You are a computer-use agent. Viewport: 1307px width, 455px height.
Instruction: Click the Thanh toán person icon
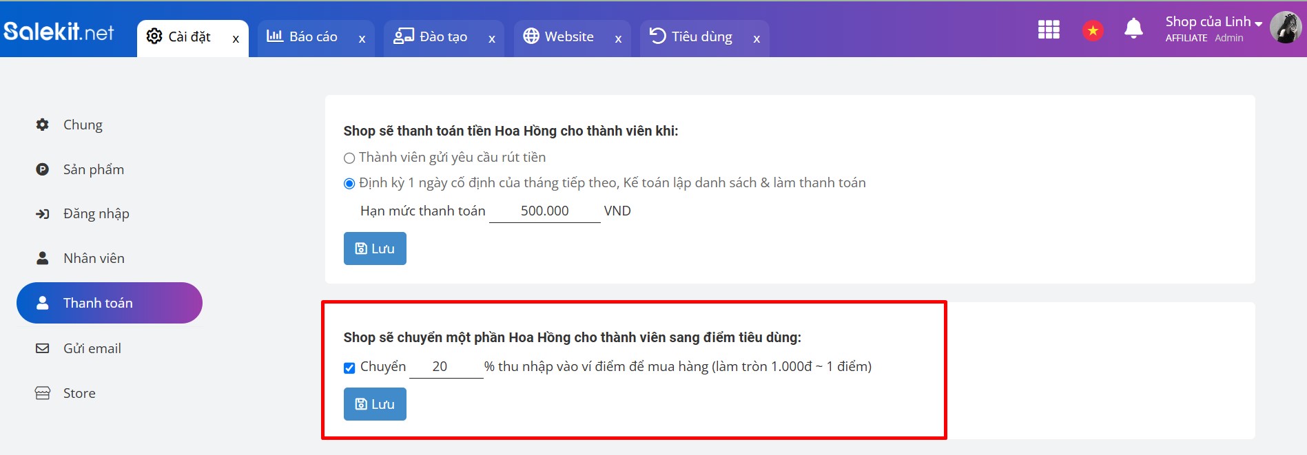pyautogui.click(x=43, y=303)
